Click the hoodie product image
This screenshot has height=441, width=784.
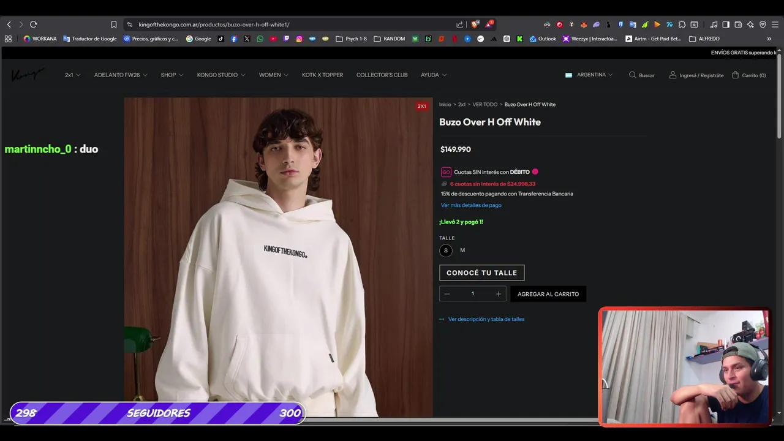pyautogui.click(x=278, y=257)
